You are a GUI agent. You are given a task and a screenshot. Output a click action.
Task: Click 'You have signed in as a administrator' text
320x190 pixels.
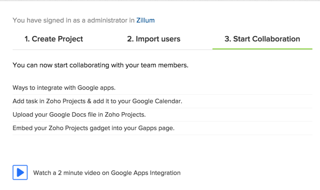73,20
